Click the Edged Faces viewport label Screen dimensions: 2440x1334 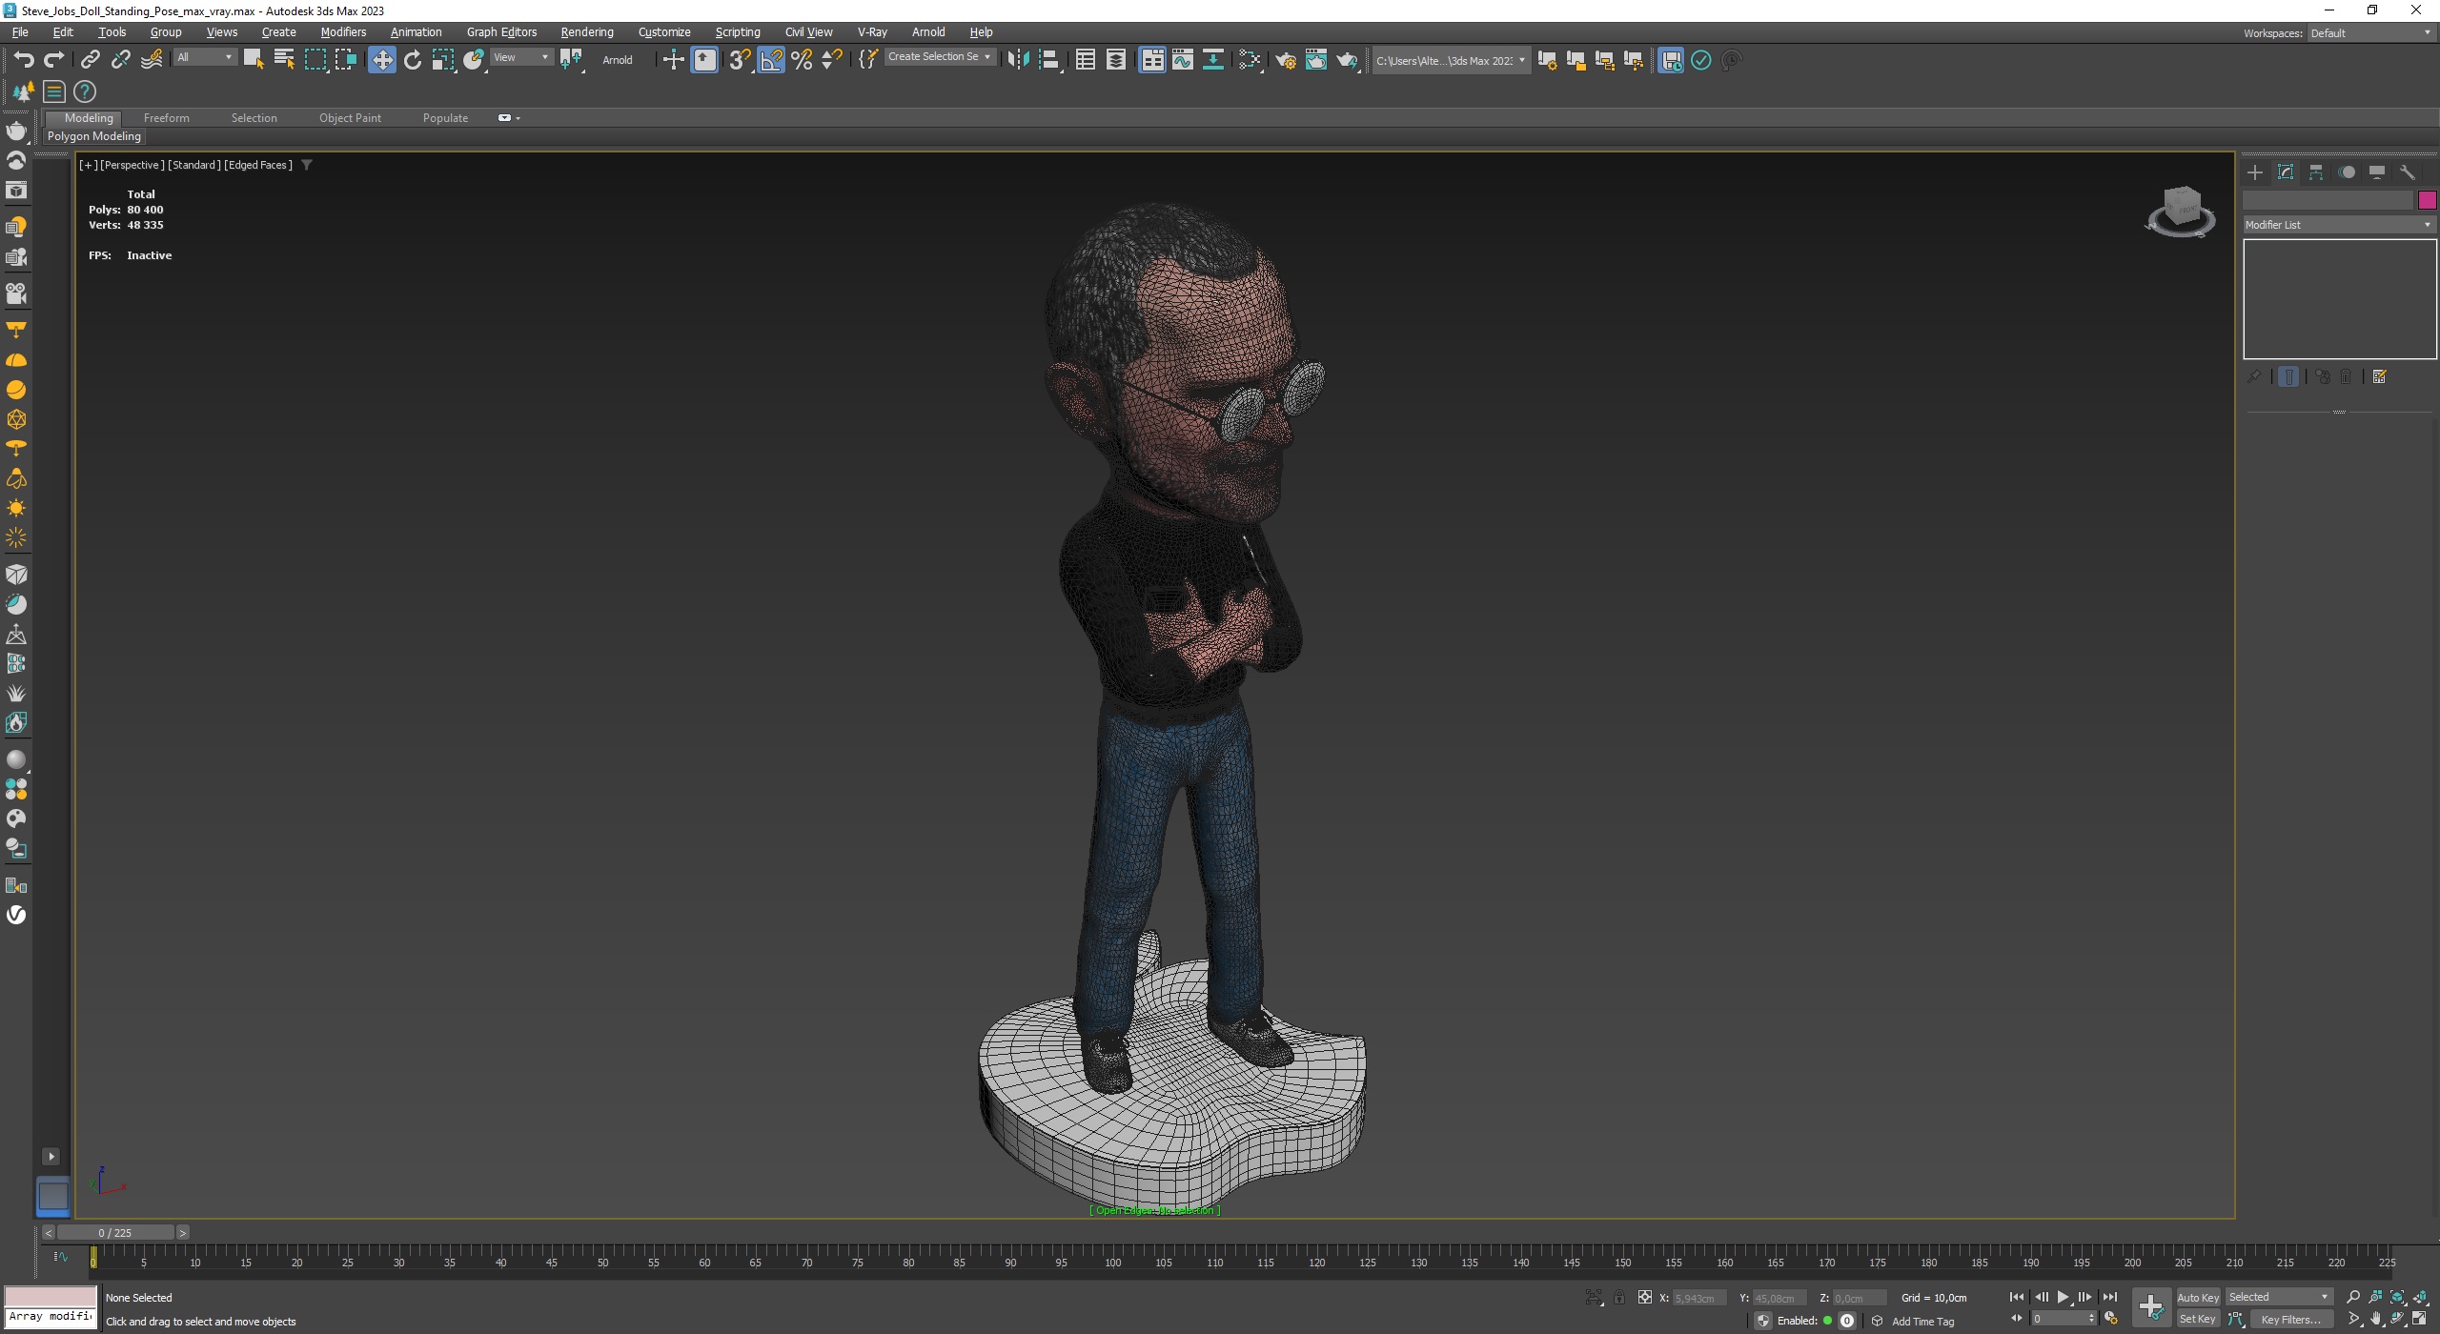point(258,165)
